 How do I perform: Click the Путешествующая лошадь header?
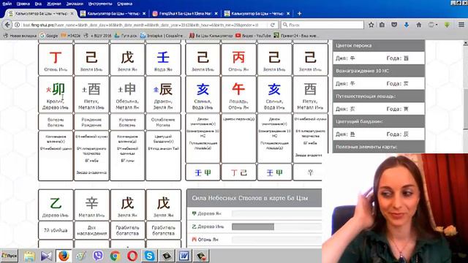point(379,96)
